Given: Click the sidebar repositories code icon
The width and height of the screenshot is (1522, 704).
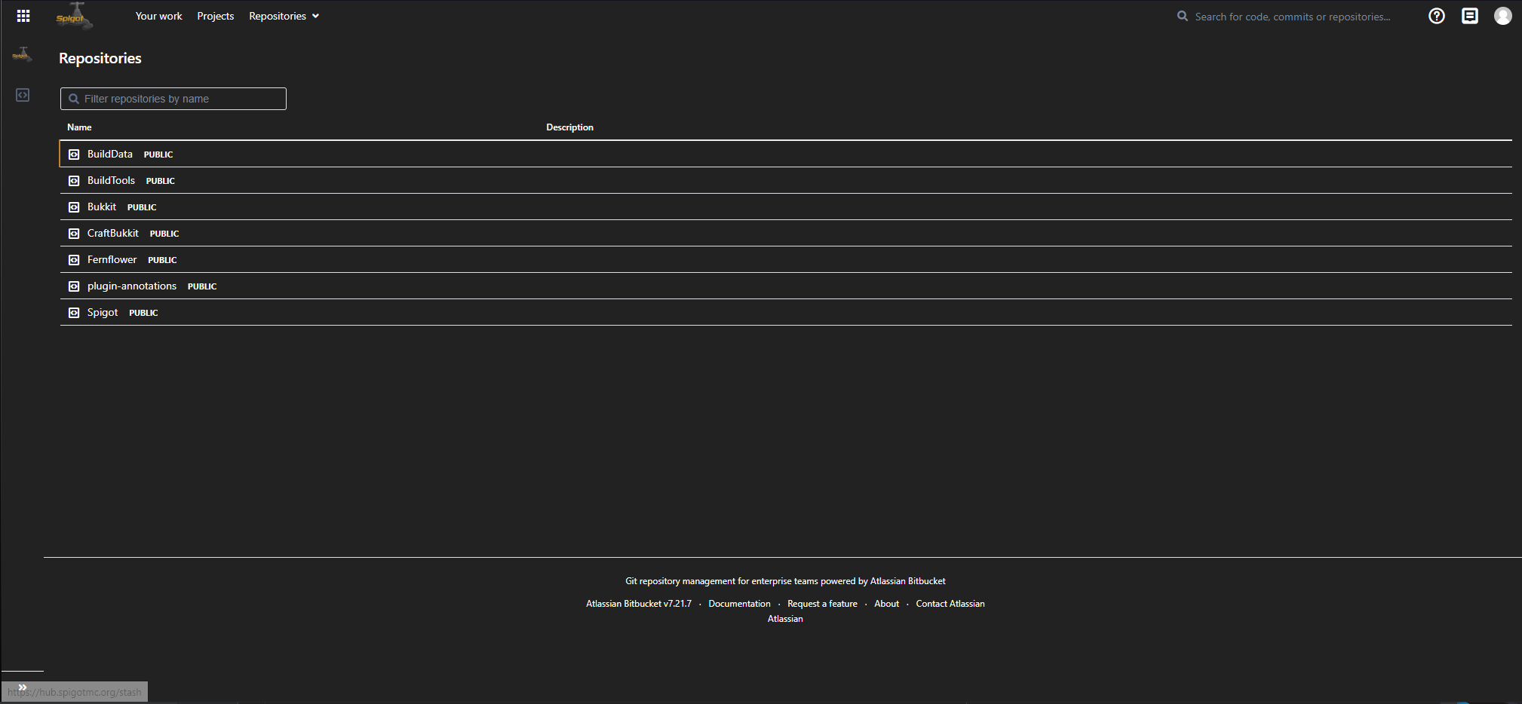Looking at the screenshot, I should 23,95.
